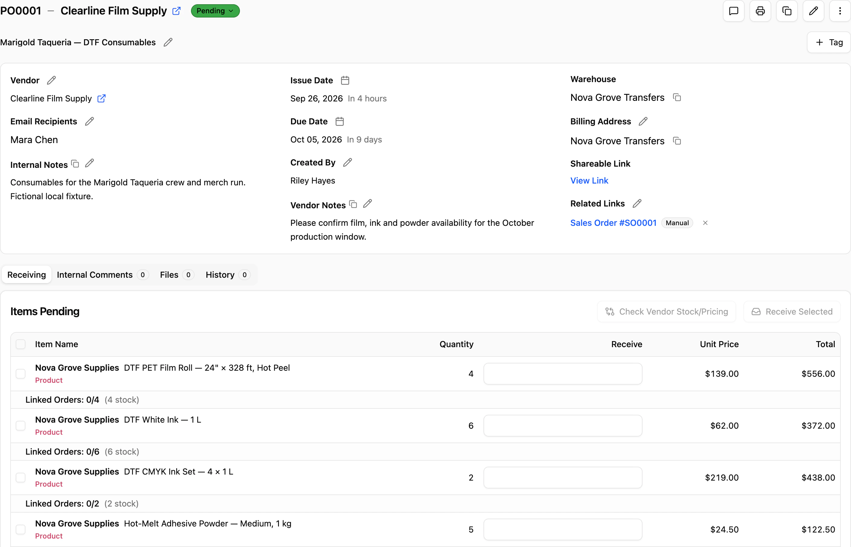The height and width of the screenshot is (547, 851).
Task: Open the Internal Comments tab
Action: click(102, 275)
